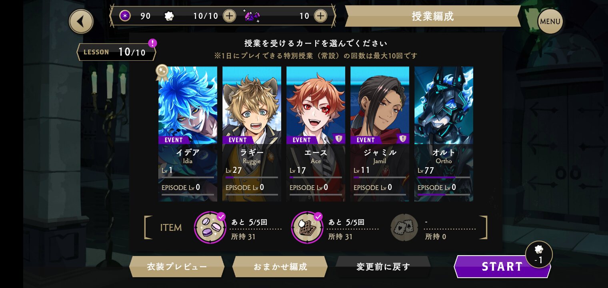
Task: Click おまかせ編成 auto-formation button
Action: pos(280,267)
